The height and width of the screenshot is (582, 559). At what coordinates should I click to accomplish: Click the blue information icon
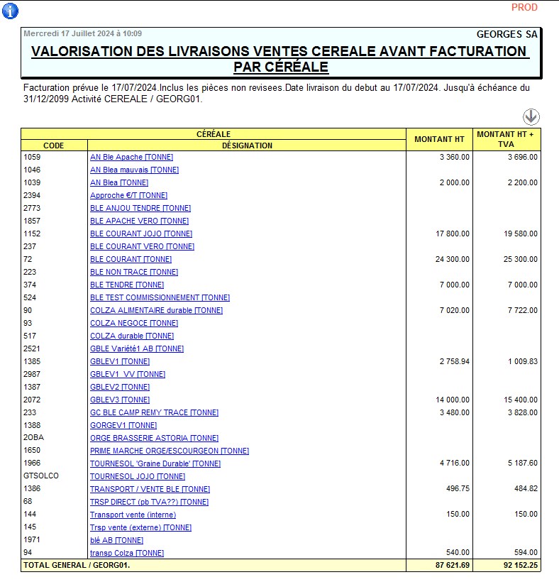click(x=11, y=11)
